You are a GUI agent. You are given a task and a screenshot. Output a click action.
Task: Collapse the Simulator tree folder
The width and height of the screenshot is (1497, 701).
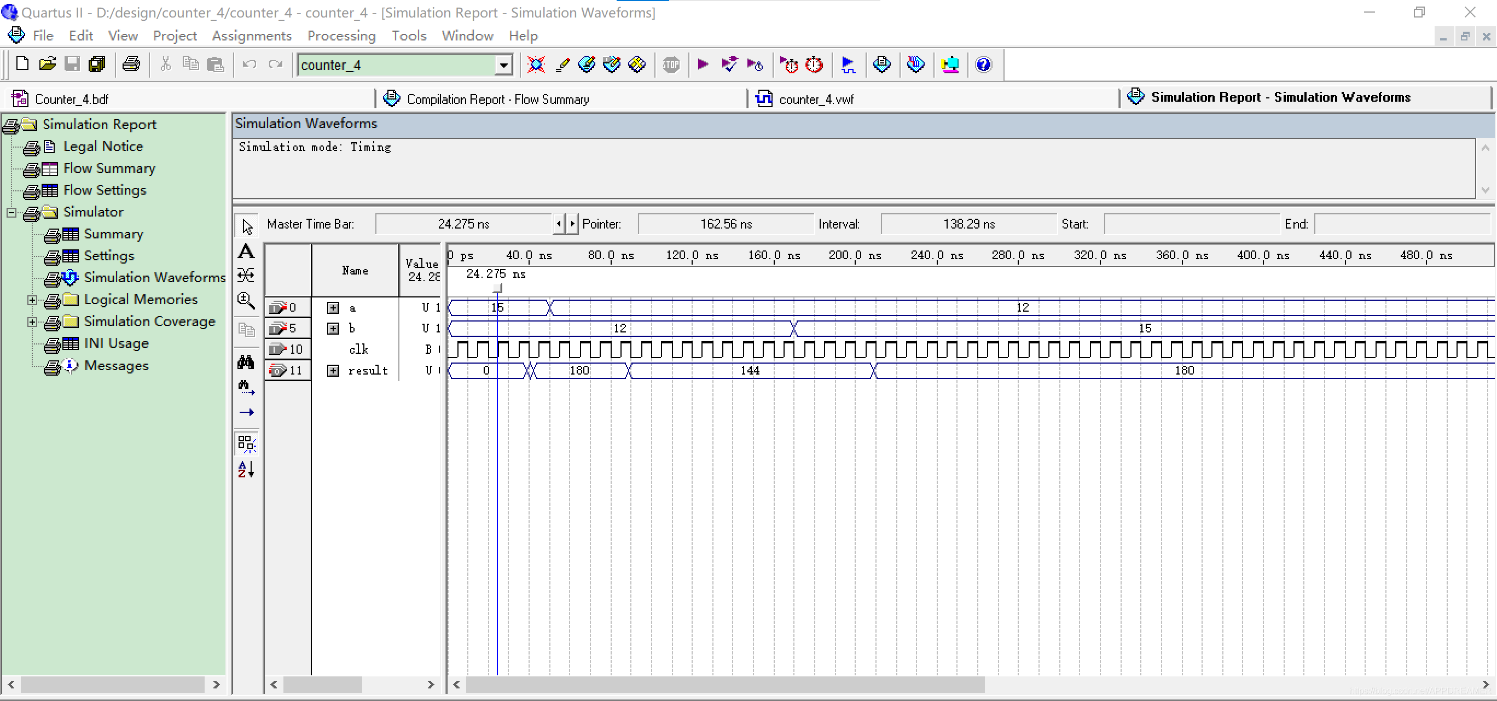pos(11,212)
